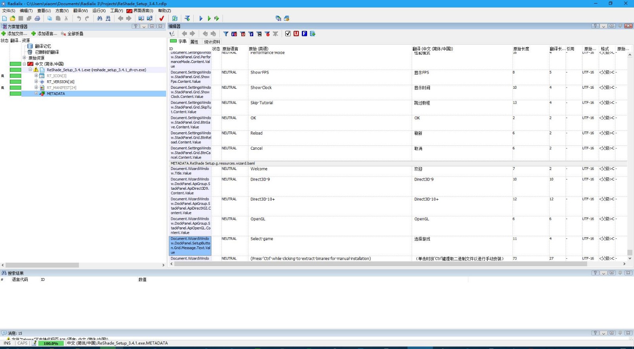
Task: Toggle the checkbox icon in editor toolbar
Action: click(288, 34)
